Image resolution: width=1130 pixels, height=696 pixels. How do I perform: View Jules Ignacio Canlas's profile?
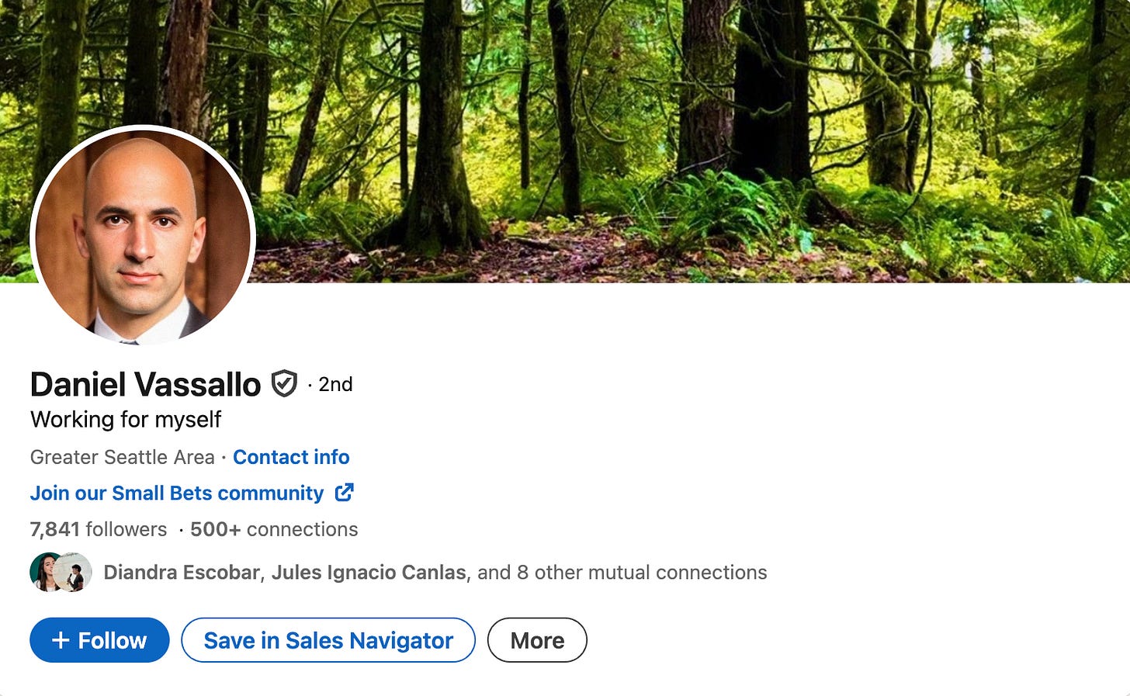[x=369, y=572]
